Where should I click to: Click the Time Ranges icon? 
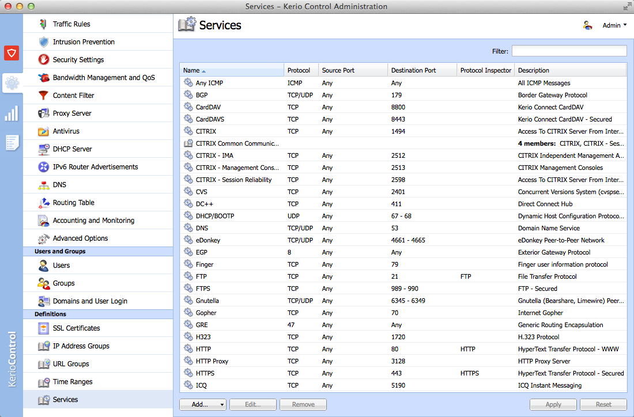[43, 382]
